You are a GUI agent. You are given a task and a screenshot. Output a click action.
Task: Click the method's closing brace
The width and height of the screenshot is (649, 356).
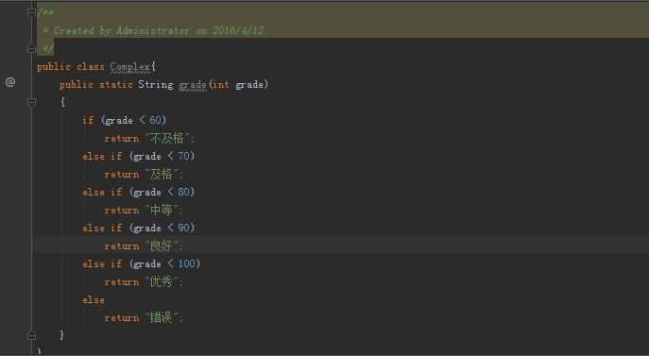click(61, 334)
